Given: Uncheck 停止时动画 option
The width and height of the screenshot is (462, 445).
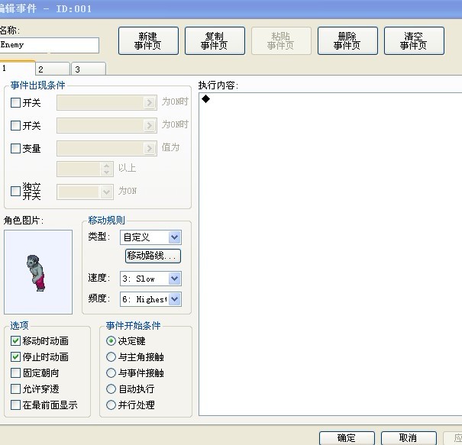Looking at the screenshot, I should (x=15, y=357).
